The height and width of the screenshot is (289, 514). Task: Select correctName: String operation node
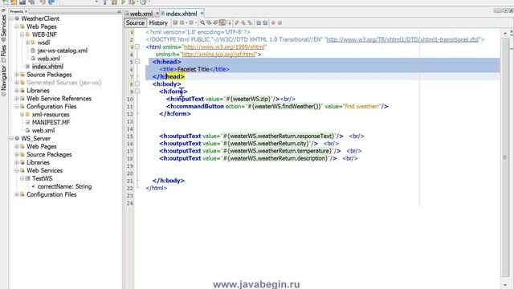coord(64,186)
